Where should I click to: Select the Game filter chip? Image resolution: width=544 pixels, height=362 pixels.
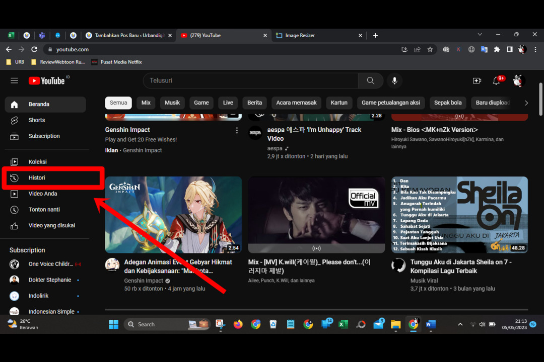pos(201,103)
